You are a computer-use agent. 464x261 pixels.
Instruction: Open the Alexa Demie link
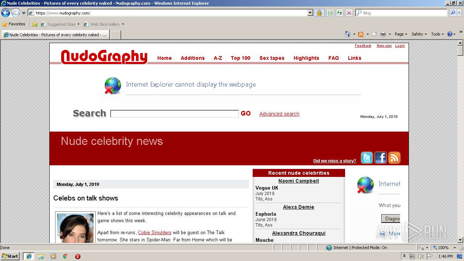tap(299, 207)
